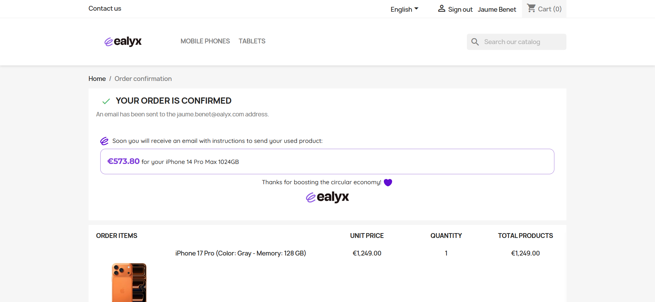Click the centered ealyx logo below thanks message
The image size is (655, 302).
(327, 197)
